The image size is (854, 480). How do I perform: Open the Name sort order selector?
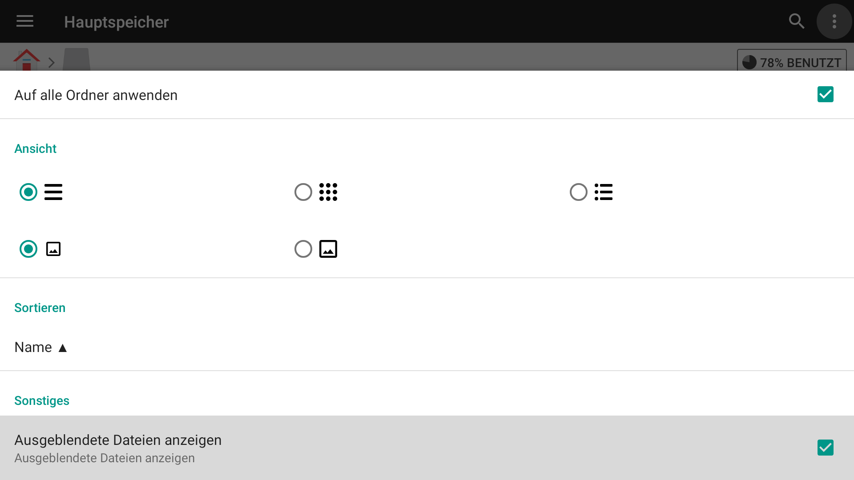click(x=40, y=347)
